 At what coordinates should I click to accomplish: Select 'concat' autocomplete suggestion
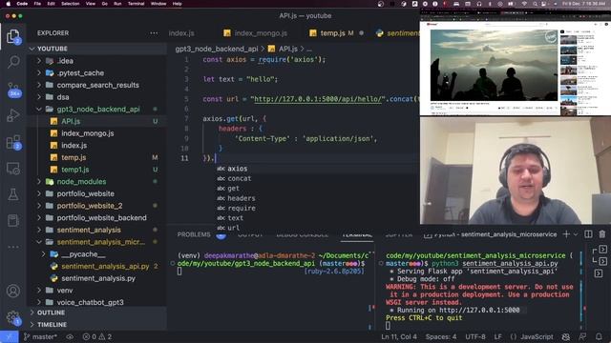(240, 178)
